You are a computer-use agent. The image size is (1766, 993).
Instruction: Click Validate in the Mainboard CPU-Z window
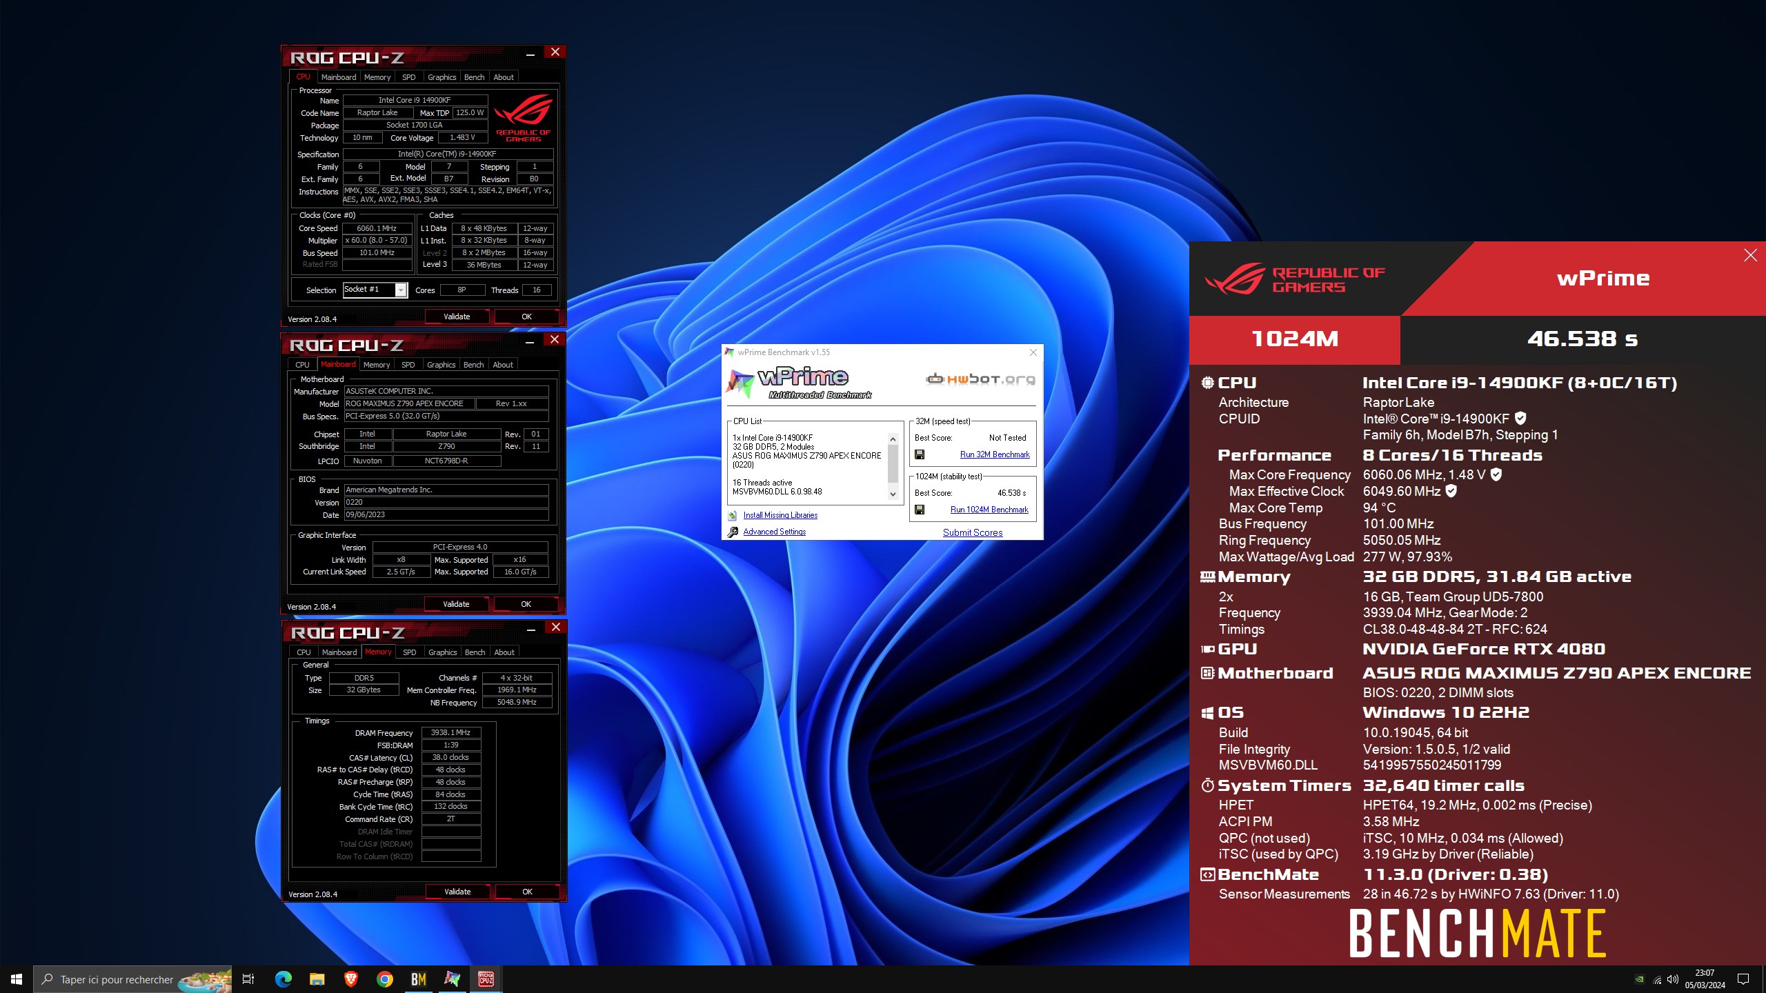click(x=456, y=604)
